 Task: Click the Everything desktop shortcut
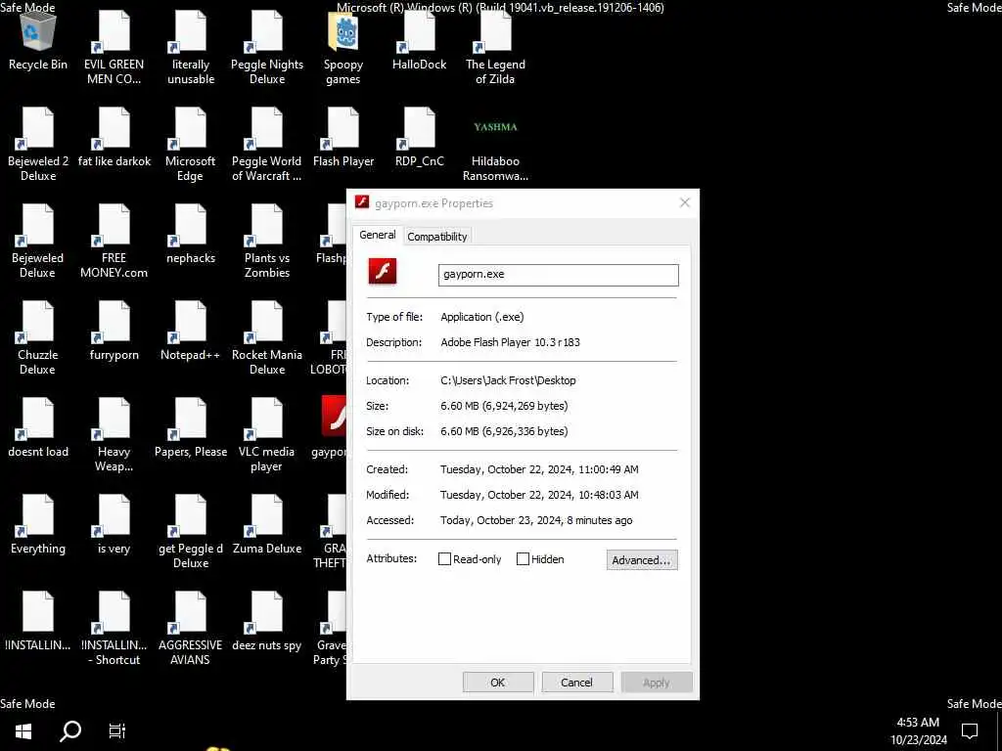click(x=38, y=526)
